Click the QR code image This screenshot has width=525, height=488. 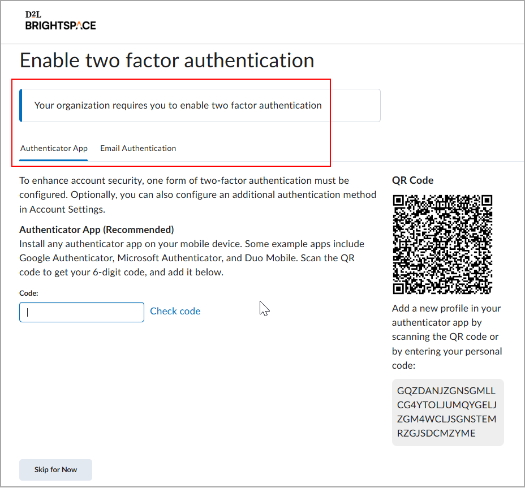point(442,244)
